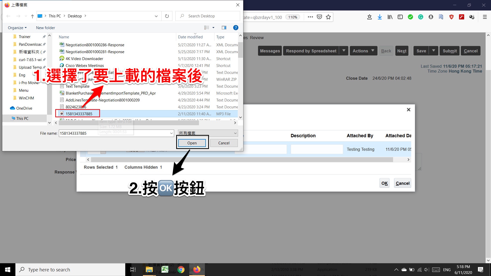
Task: Click OK in the attachments dialog
Action: point(384,183)
